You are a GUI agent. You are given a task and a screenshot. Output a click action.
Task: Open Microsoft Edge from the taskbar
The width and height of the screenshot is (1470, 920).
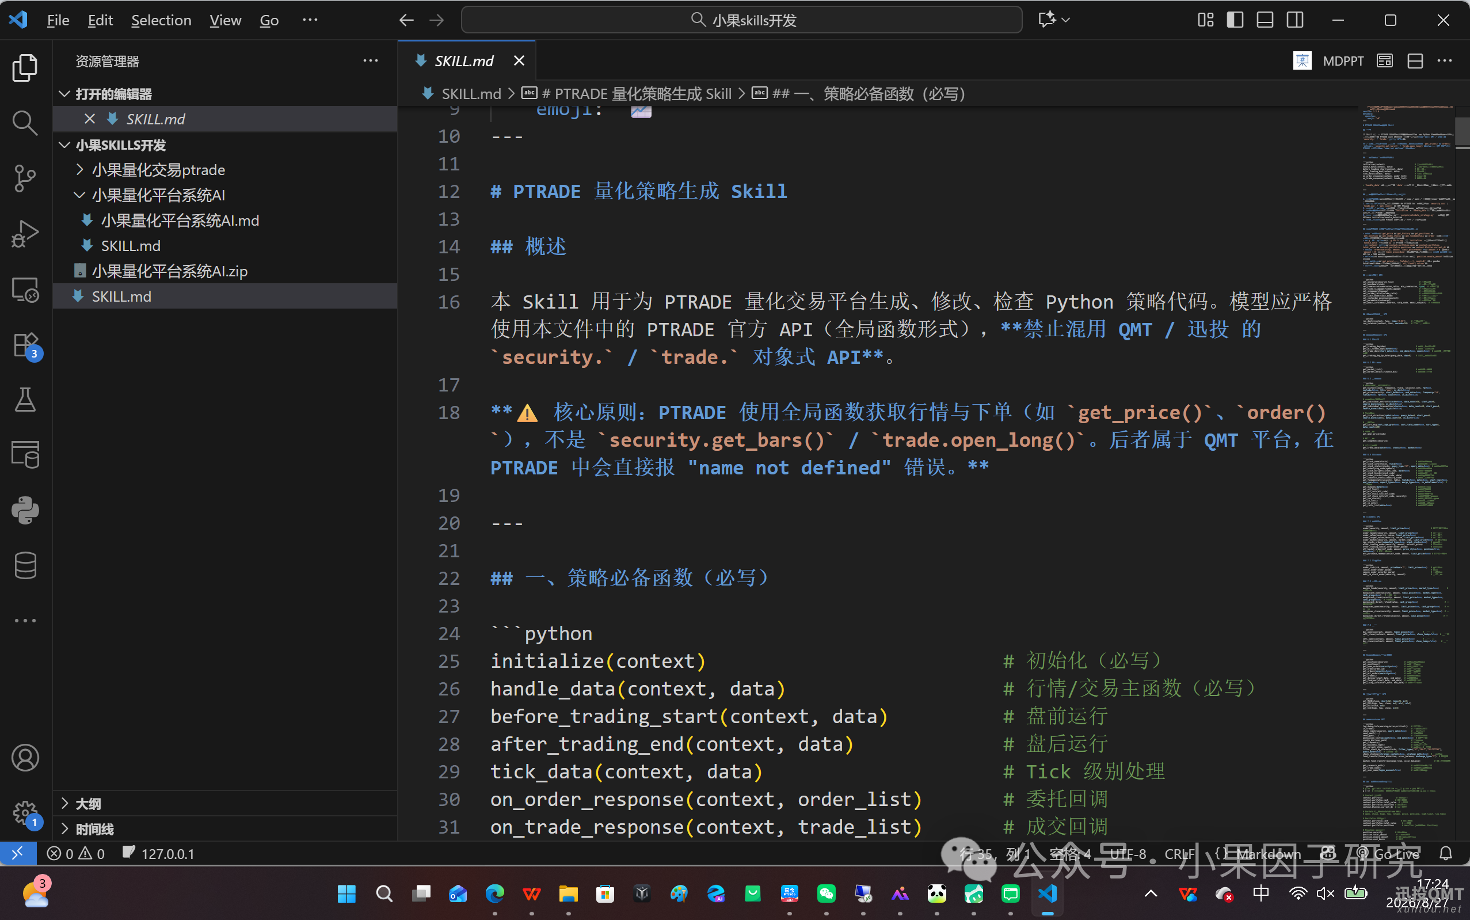[x=494, y=894]
